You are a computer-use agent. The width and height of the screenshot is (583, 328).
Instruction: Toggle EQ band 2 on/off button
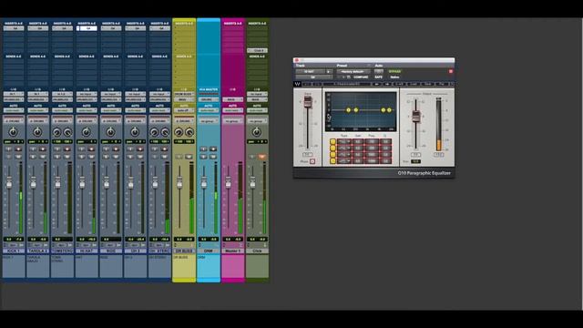coord(332,148)
